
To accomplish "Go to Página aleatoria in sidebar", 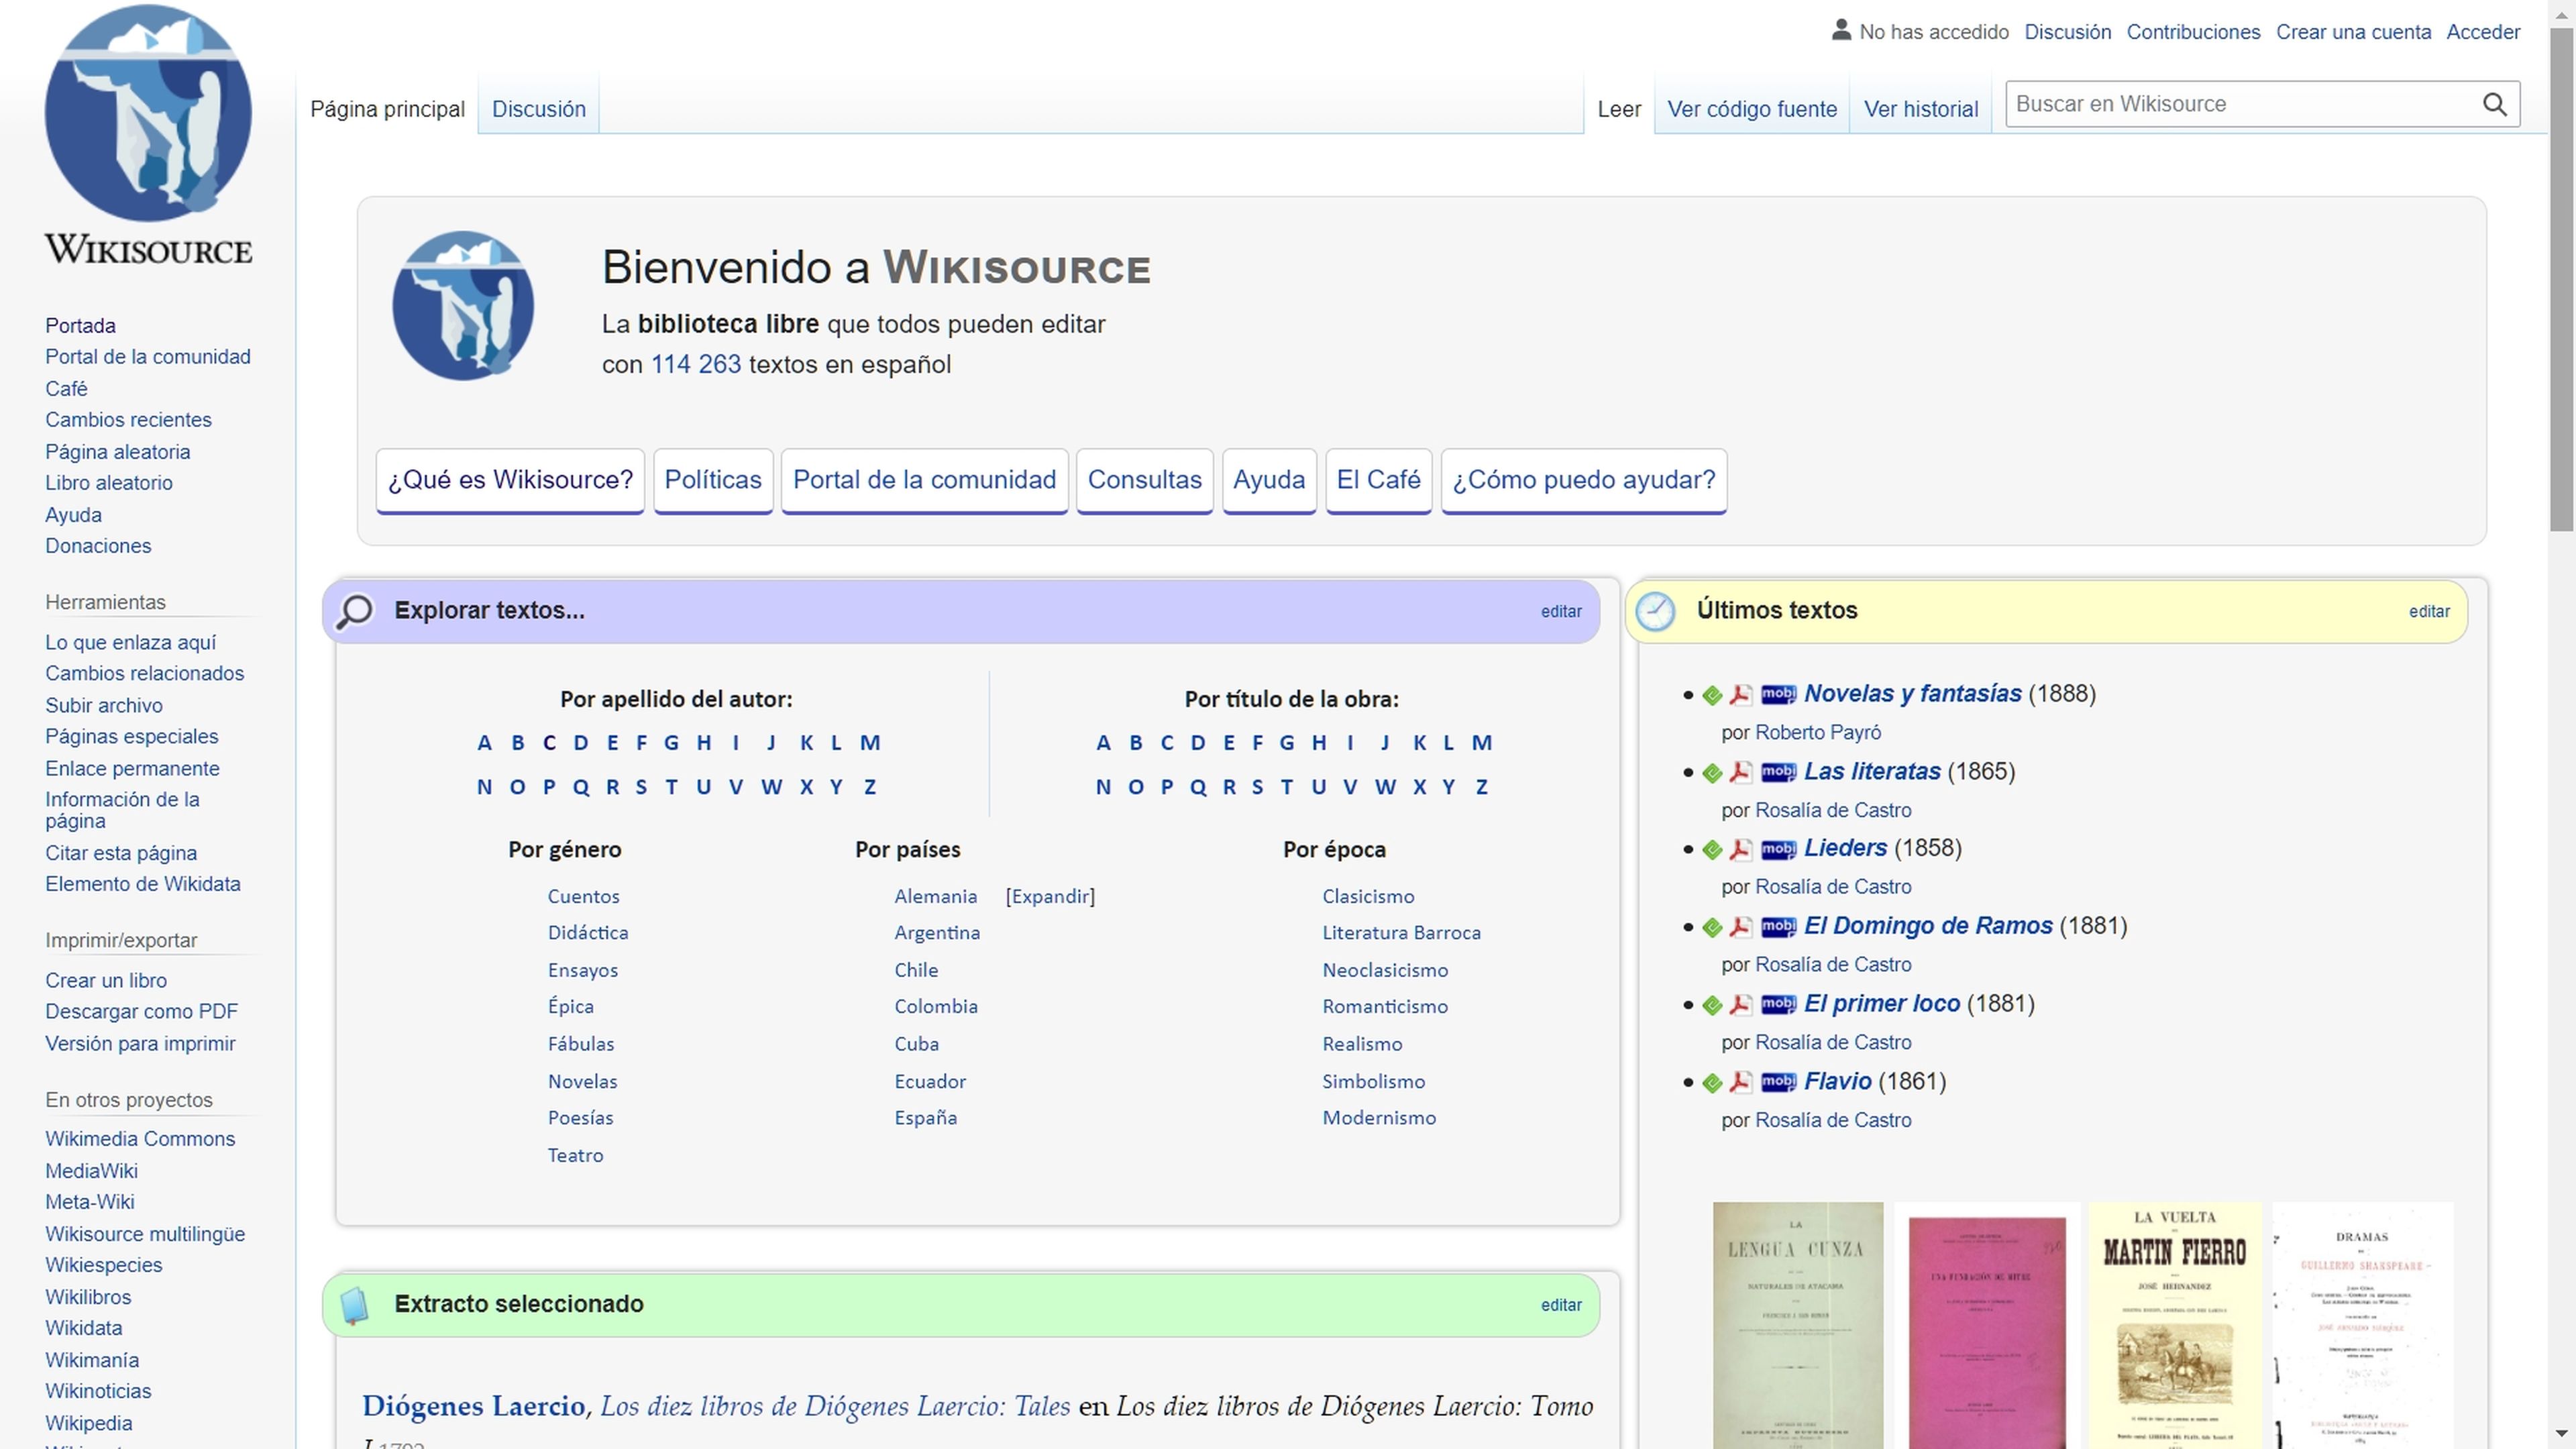I will click(117, 452).
